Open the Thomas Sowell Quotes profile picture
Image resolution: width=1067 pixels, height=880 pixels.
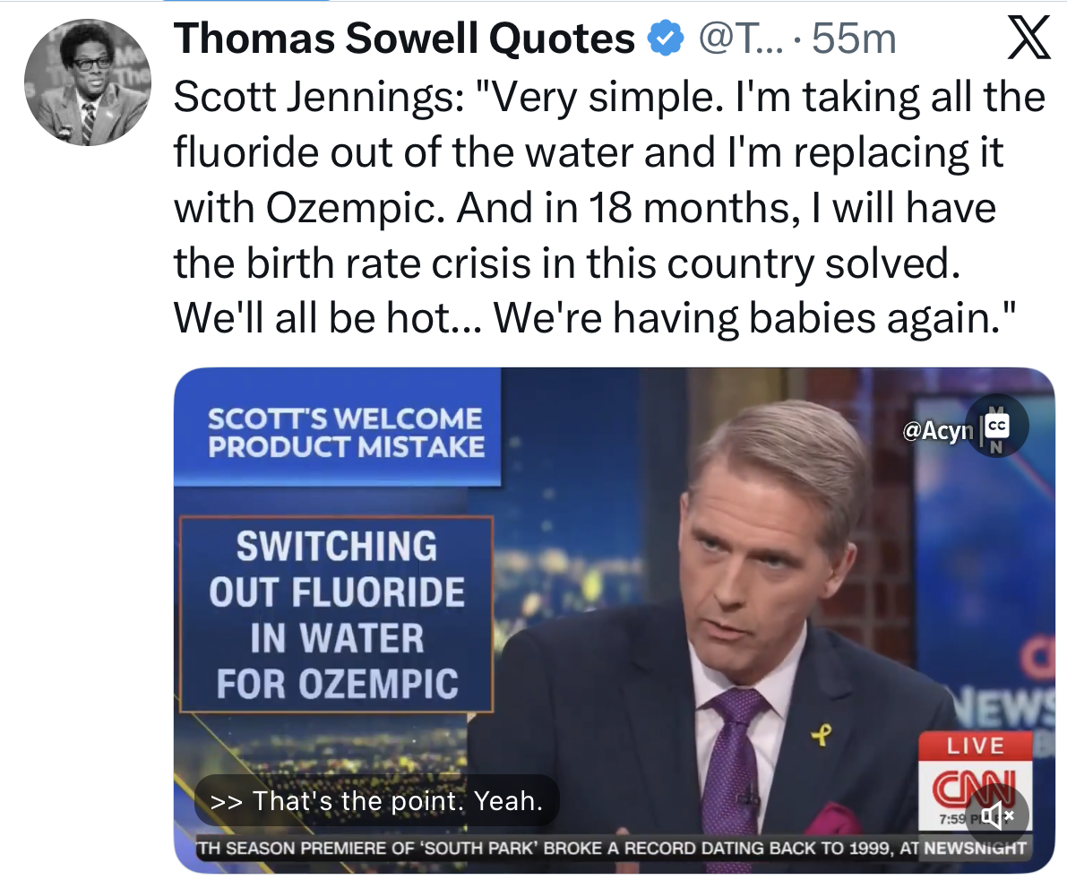click(x=86, y=82)
